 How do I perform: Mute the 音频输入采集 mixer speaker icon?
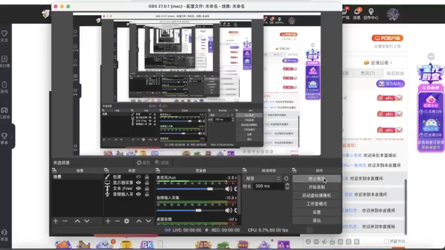tap(228, 211)
